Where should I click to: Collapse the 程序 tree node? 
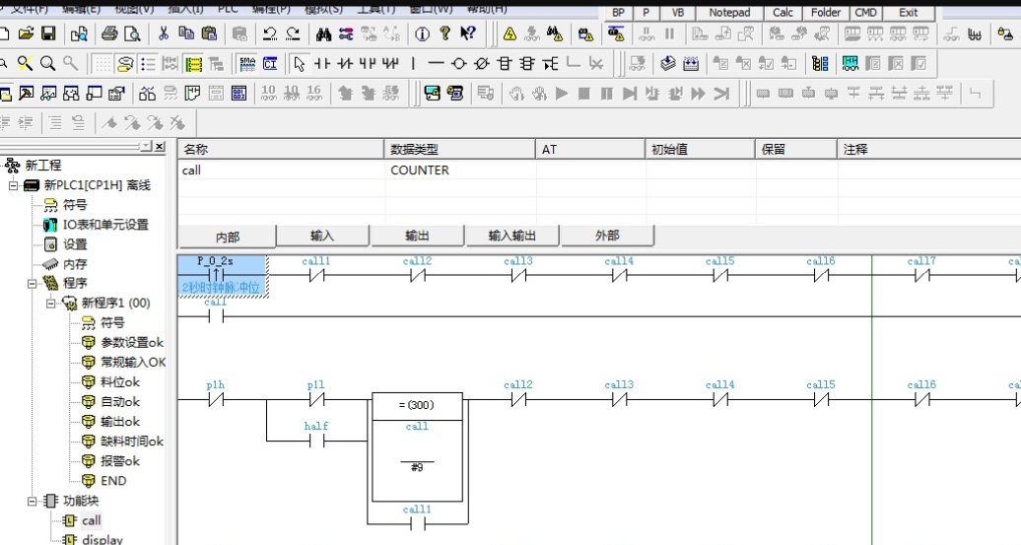pos(32,284)
